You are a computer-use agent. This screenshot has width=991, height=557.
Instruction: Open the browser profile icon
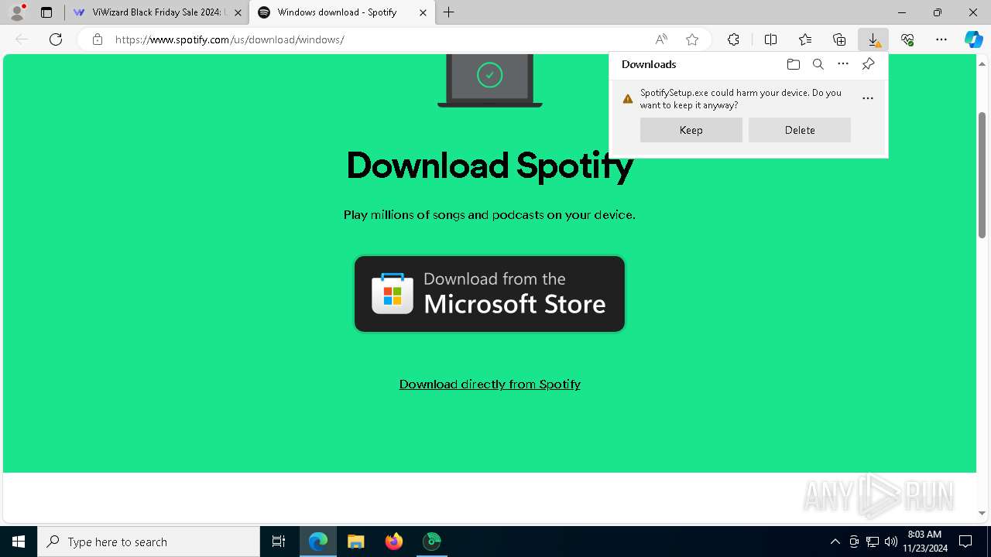tap(16, 12)
